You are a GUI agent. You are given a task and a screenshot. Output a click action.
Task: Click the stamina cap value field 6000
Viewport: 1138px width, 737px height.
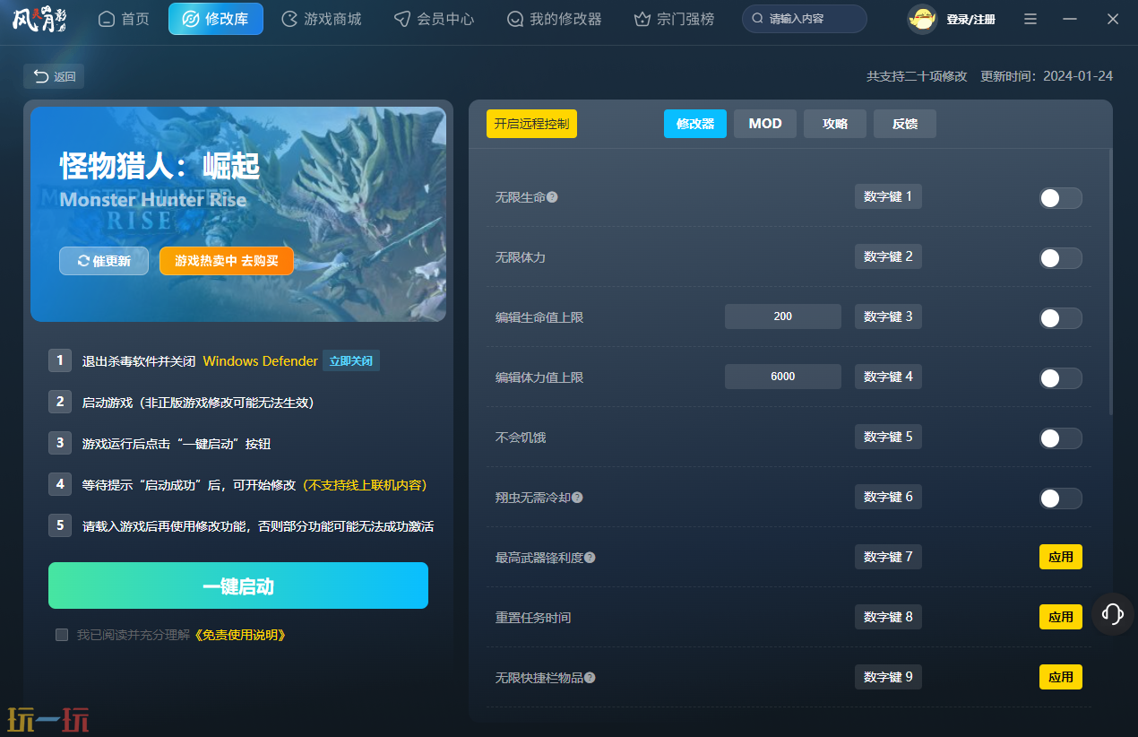tap(783, 377)
